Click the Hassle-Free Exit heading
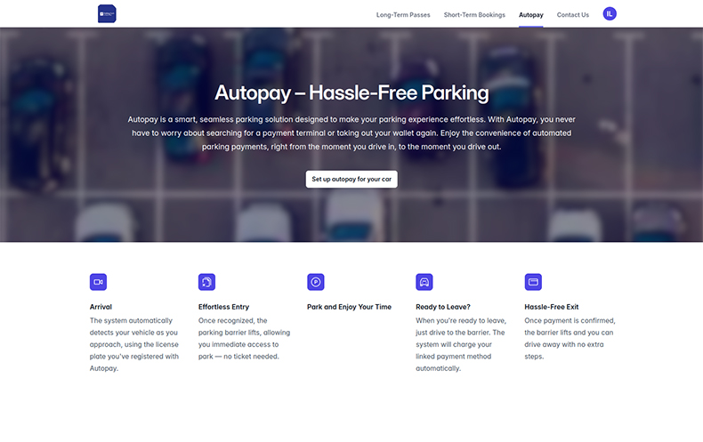This screenshot has height=442, width=703. click(x=552, y=307)
